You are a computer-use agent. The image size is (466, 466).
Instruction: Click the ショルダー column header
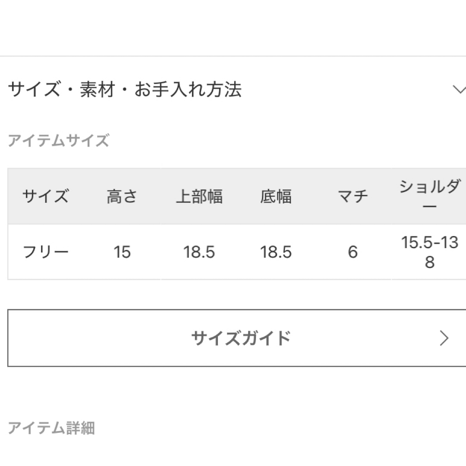[430, 196]
